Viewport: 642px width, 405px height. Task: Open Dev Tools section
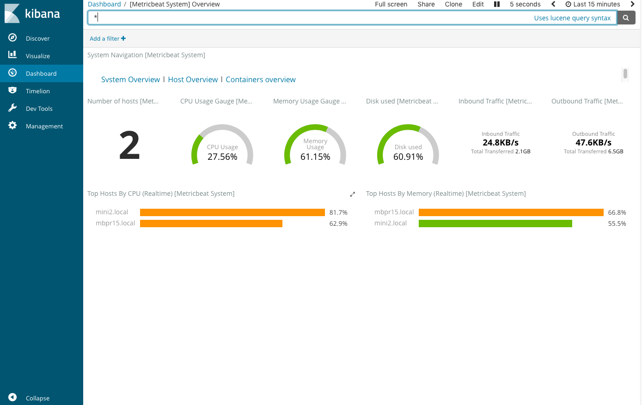pos(42,109)
